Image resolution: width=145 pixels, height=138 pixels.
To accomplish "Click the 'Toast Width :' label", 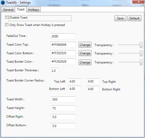I will point(15,99).
